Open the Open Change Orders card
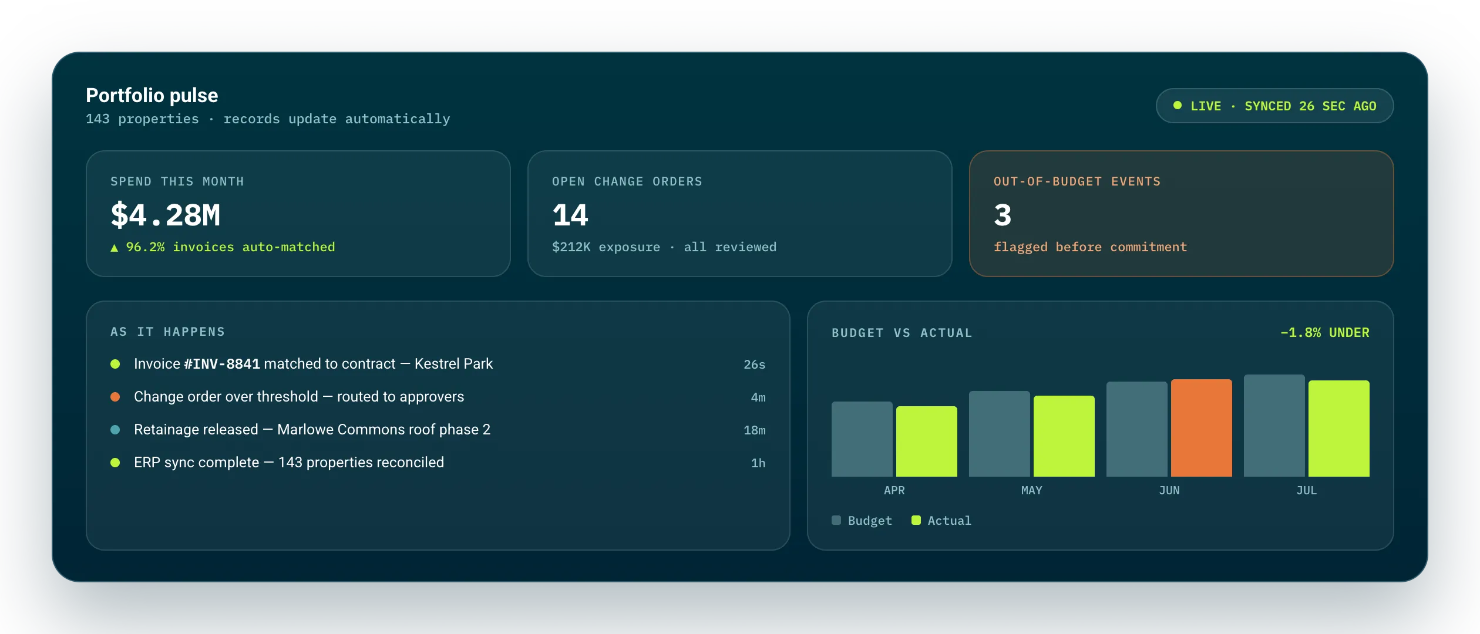Screen dimensions: 1480x634 tap(740, 214)
